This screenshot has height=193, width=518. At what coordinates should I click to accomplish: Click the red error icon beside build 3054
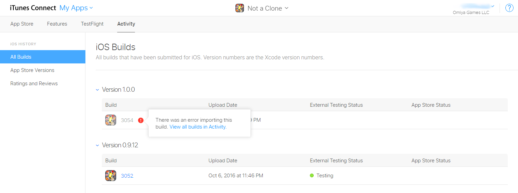tap(140, 120)
